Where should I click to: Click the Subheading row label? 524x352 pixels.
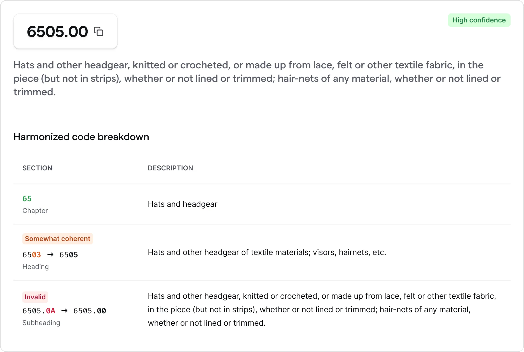click(41, 323)
